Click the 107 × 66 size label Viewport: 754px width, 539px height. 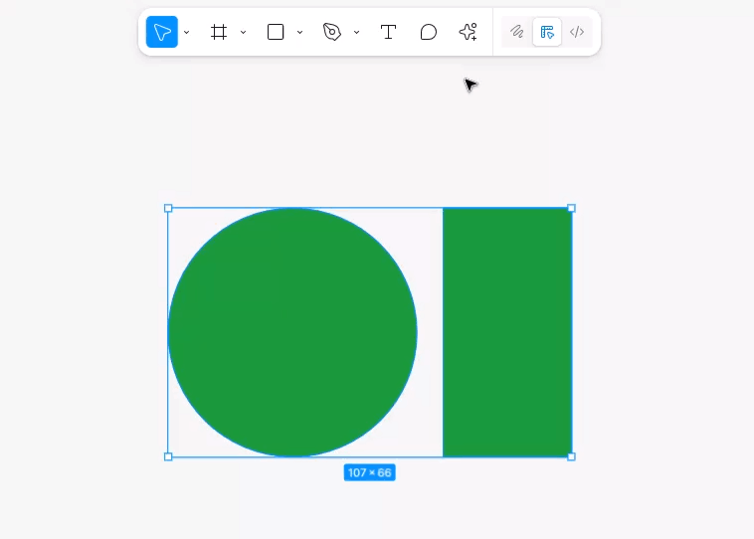click(370, 472)
